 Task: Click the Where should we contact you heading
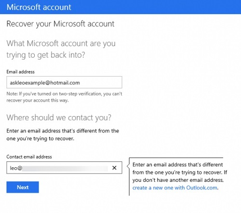[x=59, y=118]
